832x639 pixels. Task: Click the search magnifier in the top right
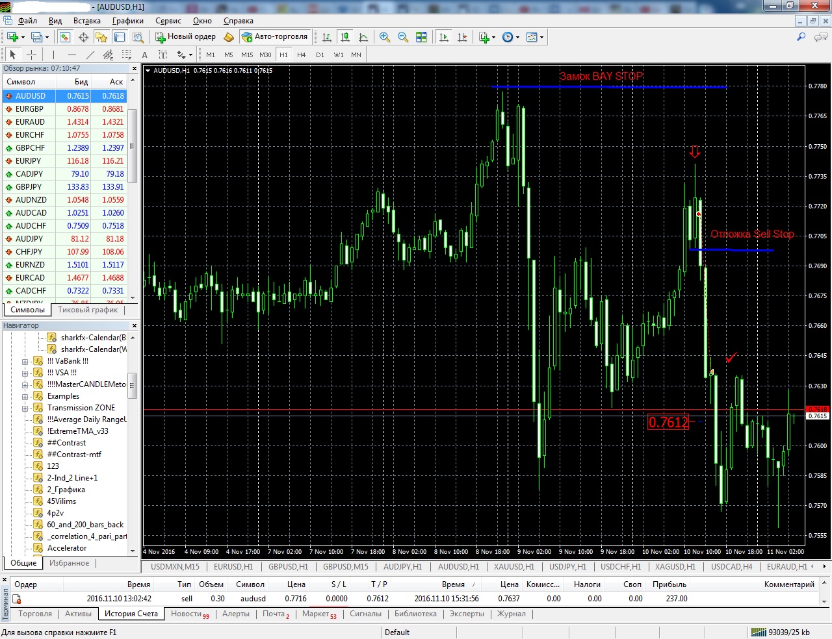[x=801, y=37]
